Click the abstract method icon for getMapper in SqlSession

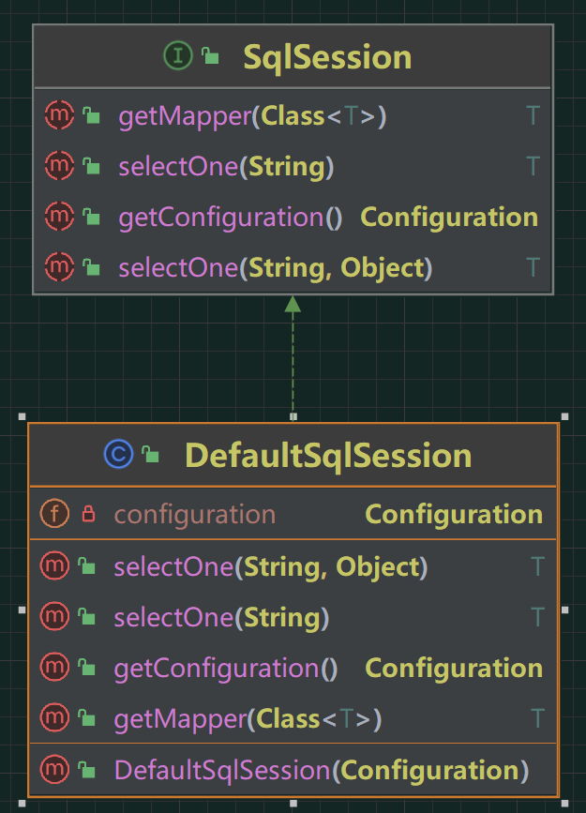tap(59, 115)
